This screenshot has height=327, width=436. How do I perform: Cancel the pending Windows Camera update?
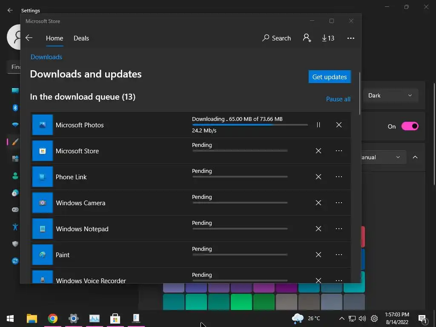[318, 203]
